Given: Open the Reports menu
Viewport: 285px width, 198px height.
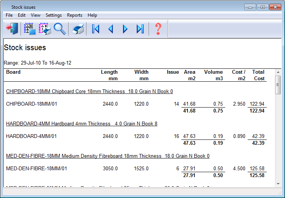Looking at the screenshot, I should pos(75,15).
